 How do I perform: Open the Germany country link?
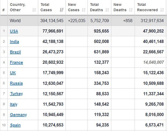18,115
